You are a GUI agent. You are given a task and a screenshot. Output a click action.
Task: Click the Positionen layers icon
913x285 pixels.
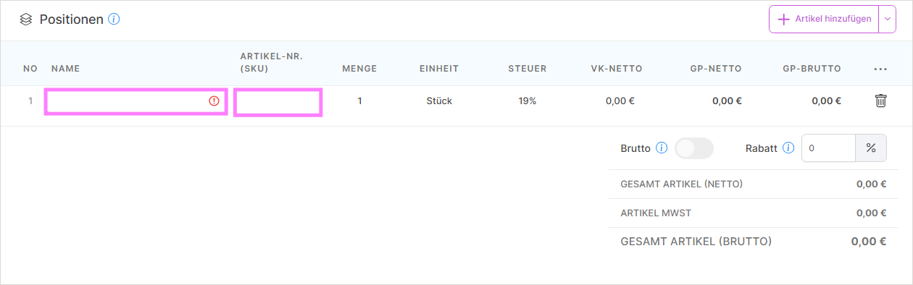pos(26,20)
